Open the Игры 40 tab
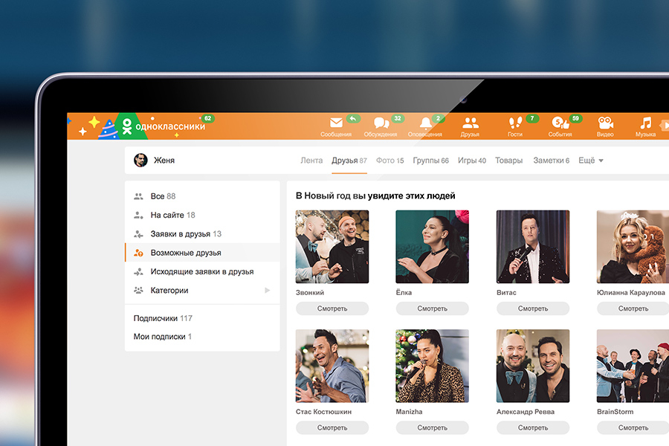The height and width of the screenshot is (446, 669). pos(471,161)
